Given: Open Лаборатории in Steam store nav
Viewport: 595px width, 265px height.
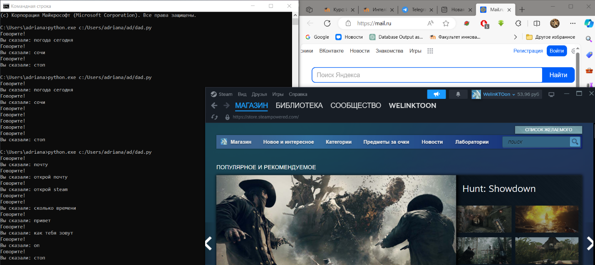Looking at the screenshot, I should (472, 142).
